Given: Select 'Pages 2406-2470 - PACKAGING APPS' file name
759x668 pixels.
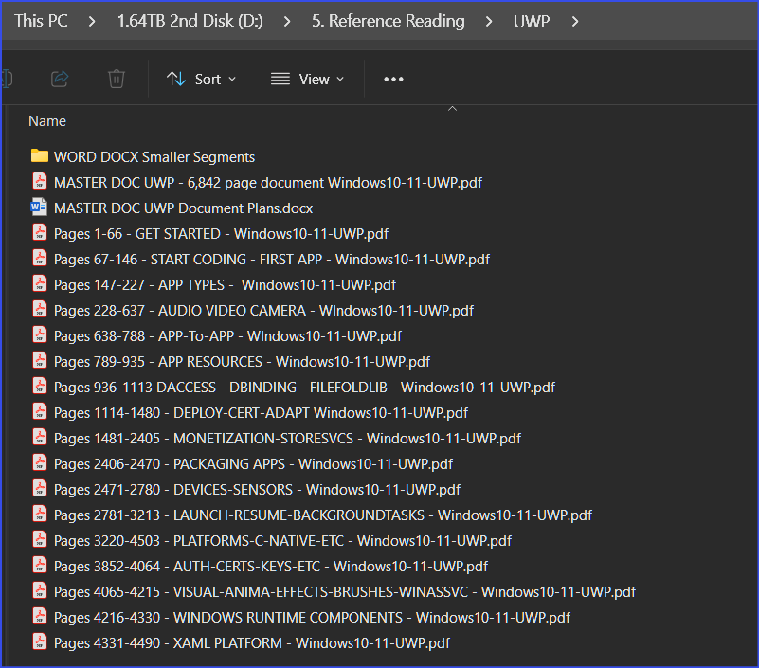Looking at the screenshot, I should click(x=253, y=464).
